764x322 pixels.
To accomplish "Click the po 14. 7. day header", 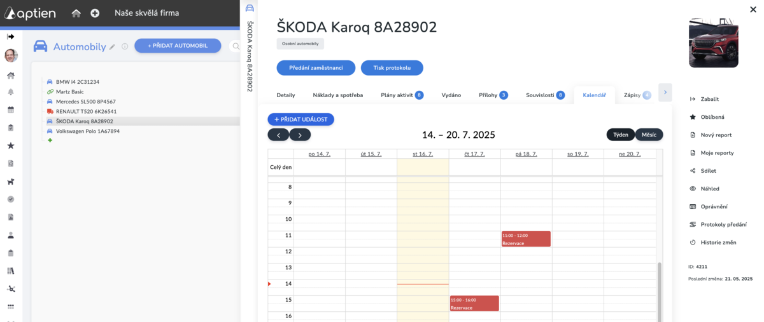I will [320, 154].
